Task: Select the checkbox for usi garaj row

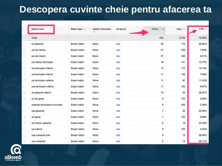Action: [x=24, y=117]
